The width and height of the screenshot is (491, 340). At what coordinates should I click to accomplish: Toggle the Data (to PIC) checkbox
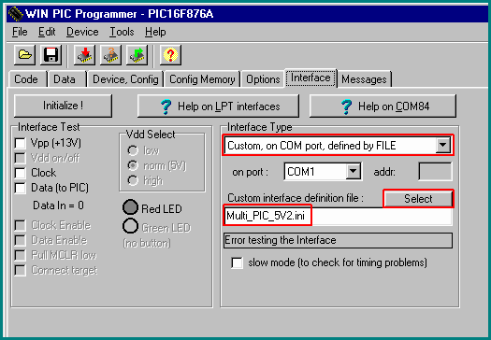point(21,188)
